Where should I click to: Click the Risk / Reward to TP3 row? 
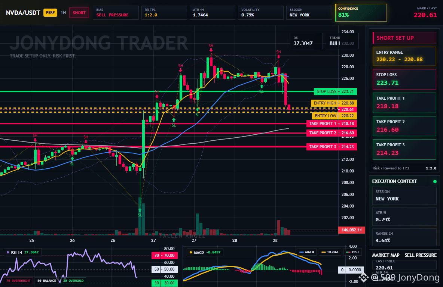(x=404, y=168)
